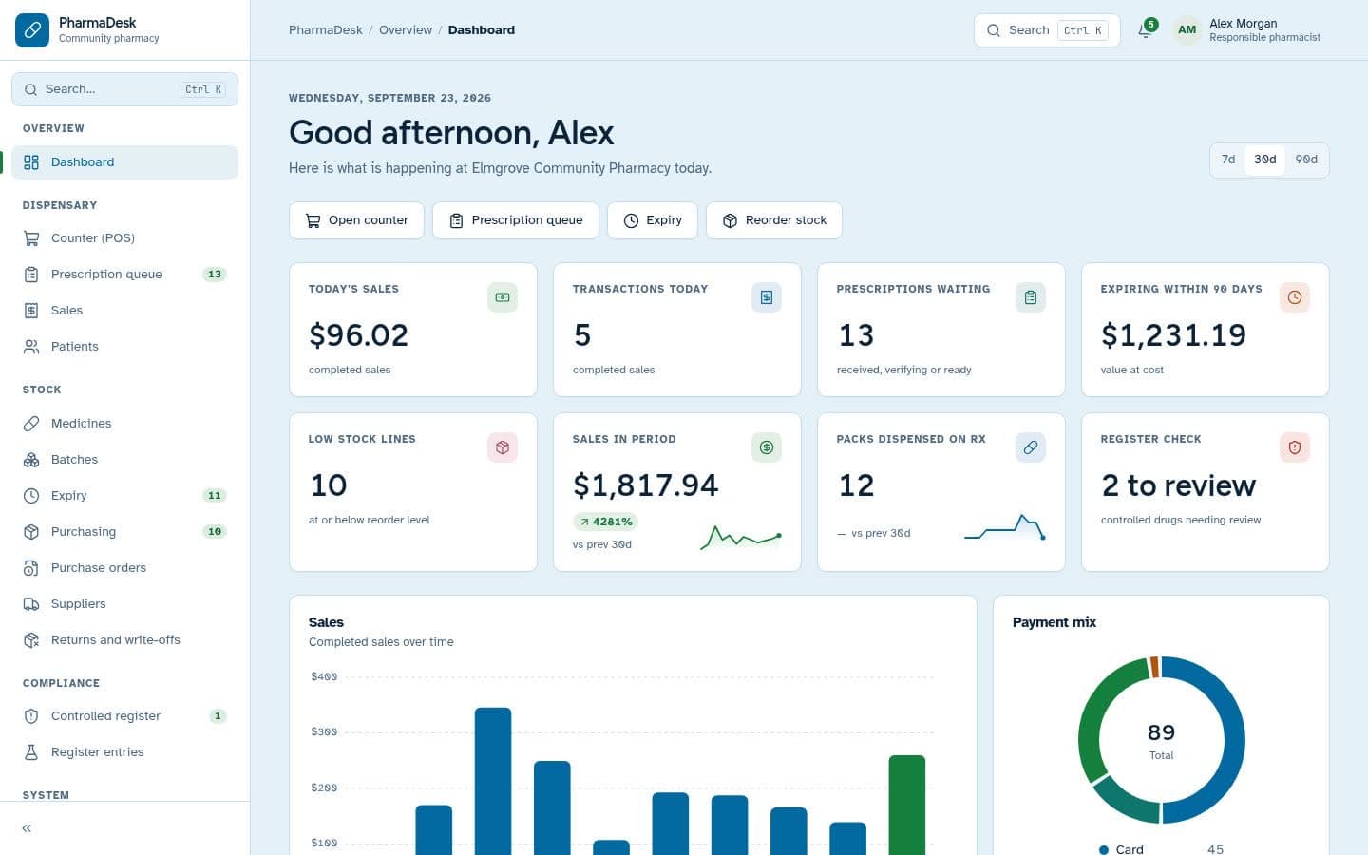Switch period to 7d
The height and width of the screenshot is (855, 1368).
click(x=1228, y=160)
